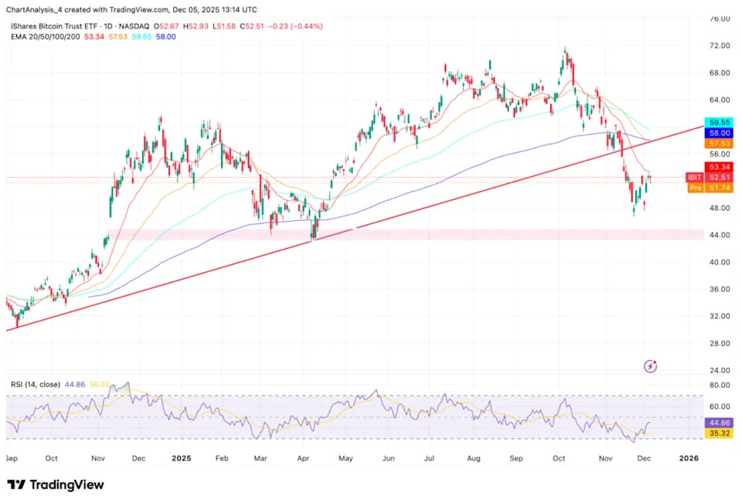Select the pink support zone rectangle
Viewport: 742px width, 503px height.
(x=464, y=233)
